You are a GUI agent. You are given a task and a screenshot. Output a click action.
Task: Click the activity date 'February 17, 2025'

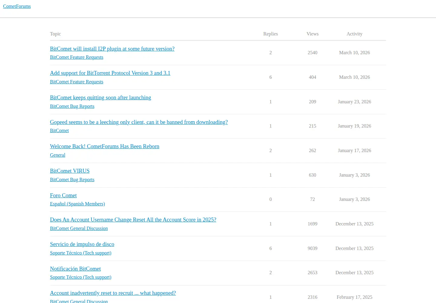[355, 297]
